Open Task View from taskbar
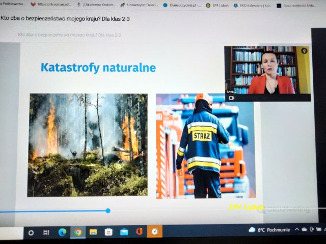326x244 pixels. [46, 233]
